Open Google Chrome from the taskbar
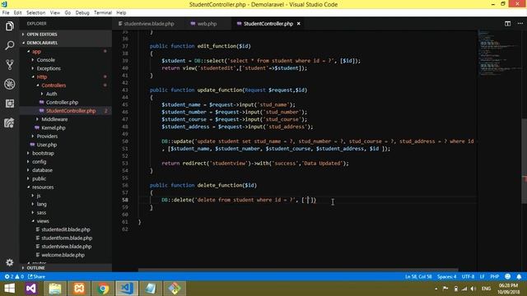The image size is (527, 296). point(103,289)
